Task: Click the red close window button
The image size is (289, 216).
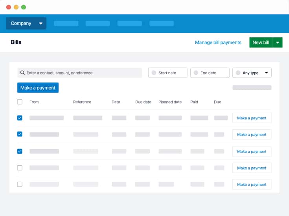Action: click(x=9, y=7)
